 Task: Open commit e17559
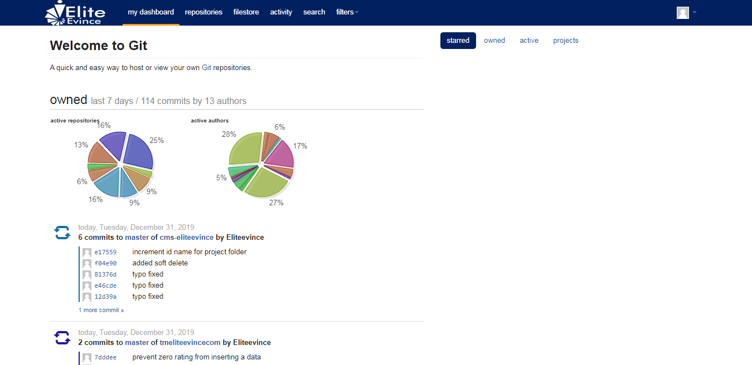point(105,253)
